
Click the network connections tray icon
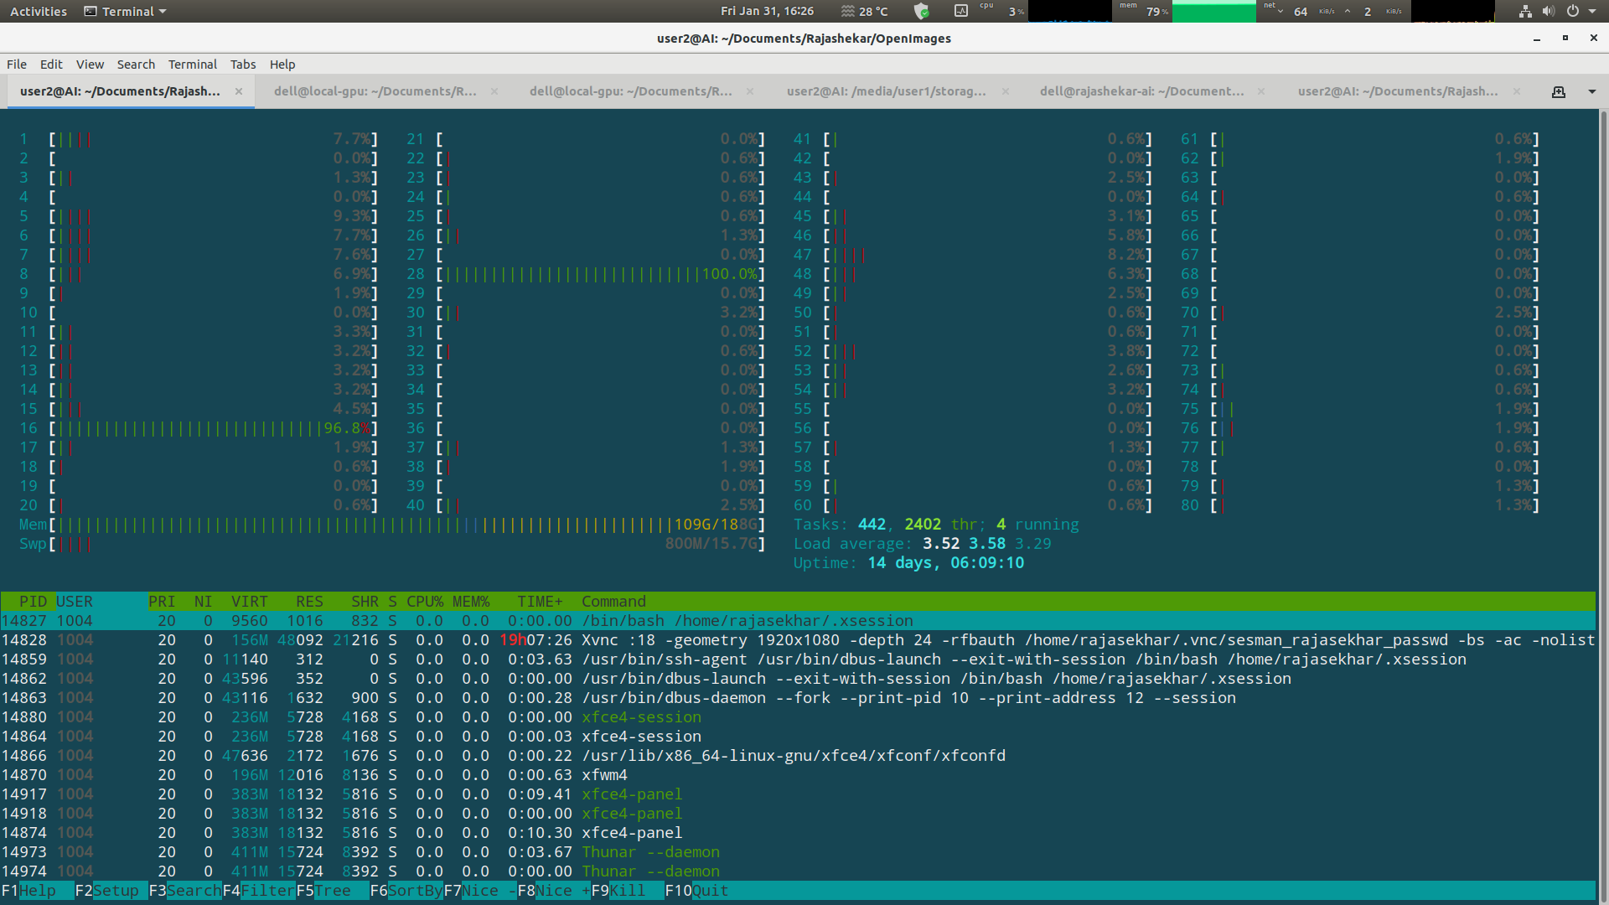tap(1524, 11)
